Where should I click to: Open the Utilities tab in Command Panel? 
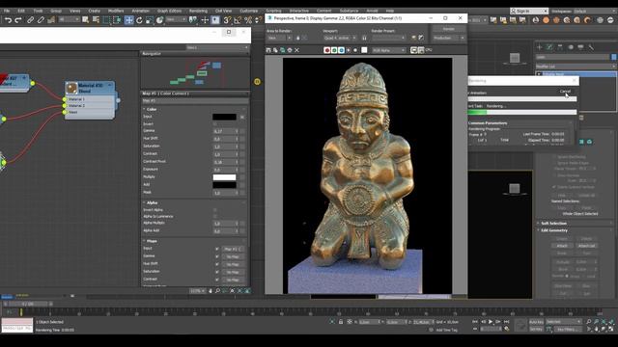(x=591, y=47)
